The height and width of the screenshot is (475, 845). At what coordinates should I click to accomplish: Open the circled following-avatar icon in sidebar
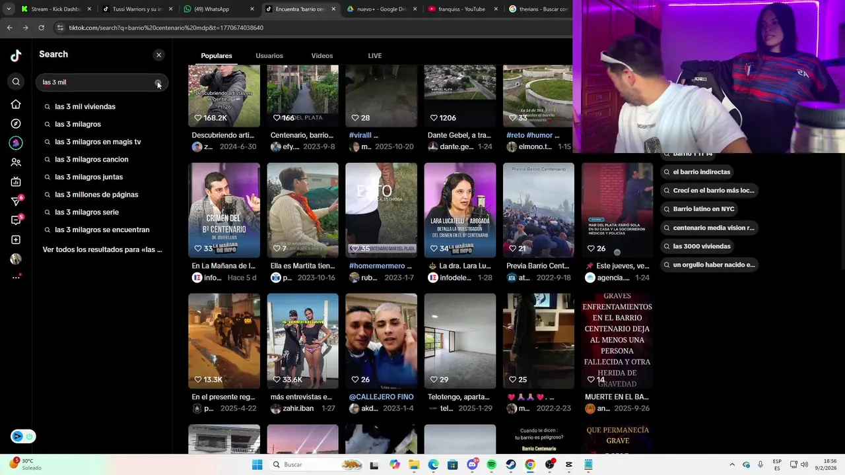click(x=16, y=142)
